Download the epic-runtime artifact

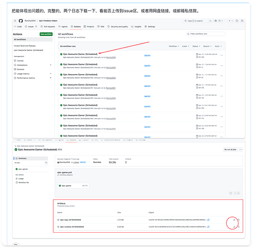tap(234, 227)
